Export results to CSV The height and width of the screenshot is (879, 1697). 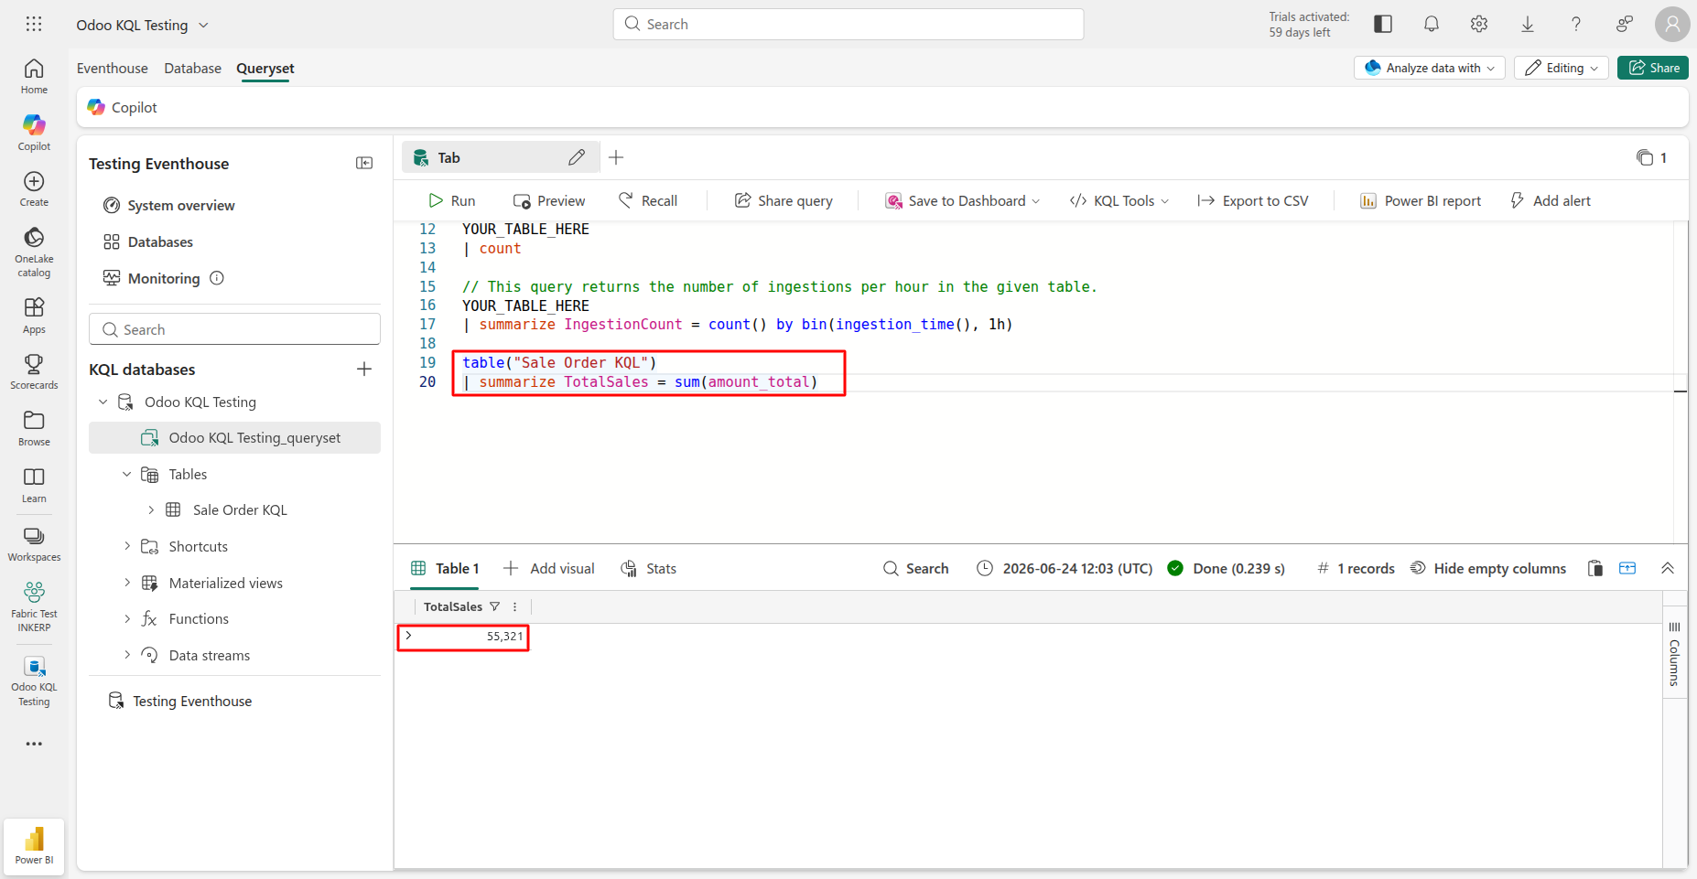[x=1253, y=200]
